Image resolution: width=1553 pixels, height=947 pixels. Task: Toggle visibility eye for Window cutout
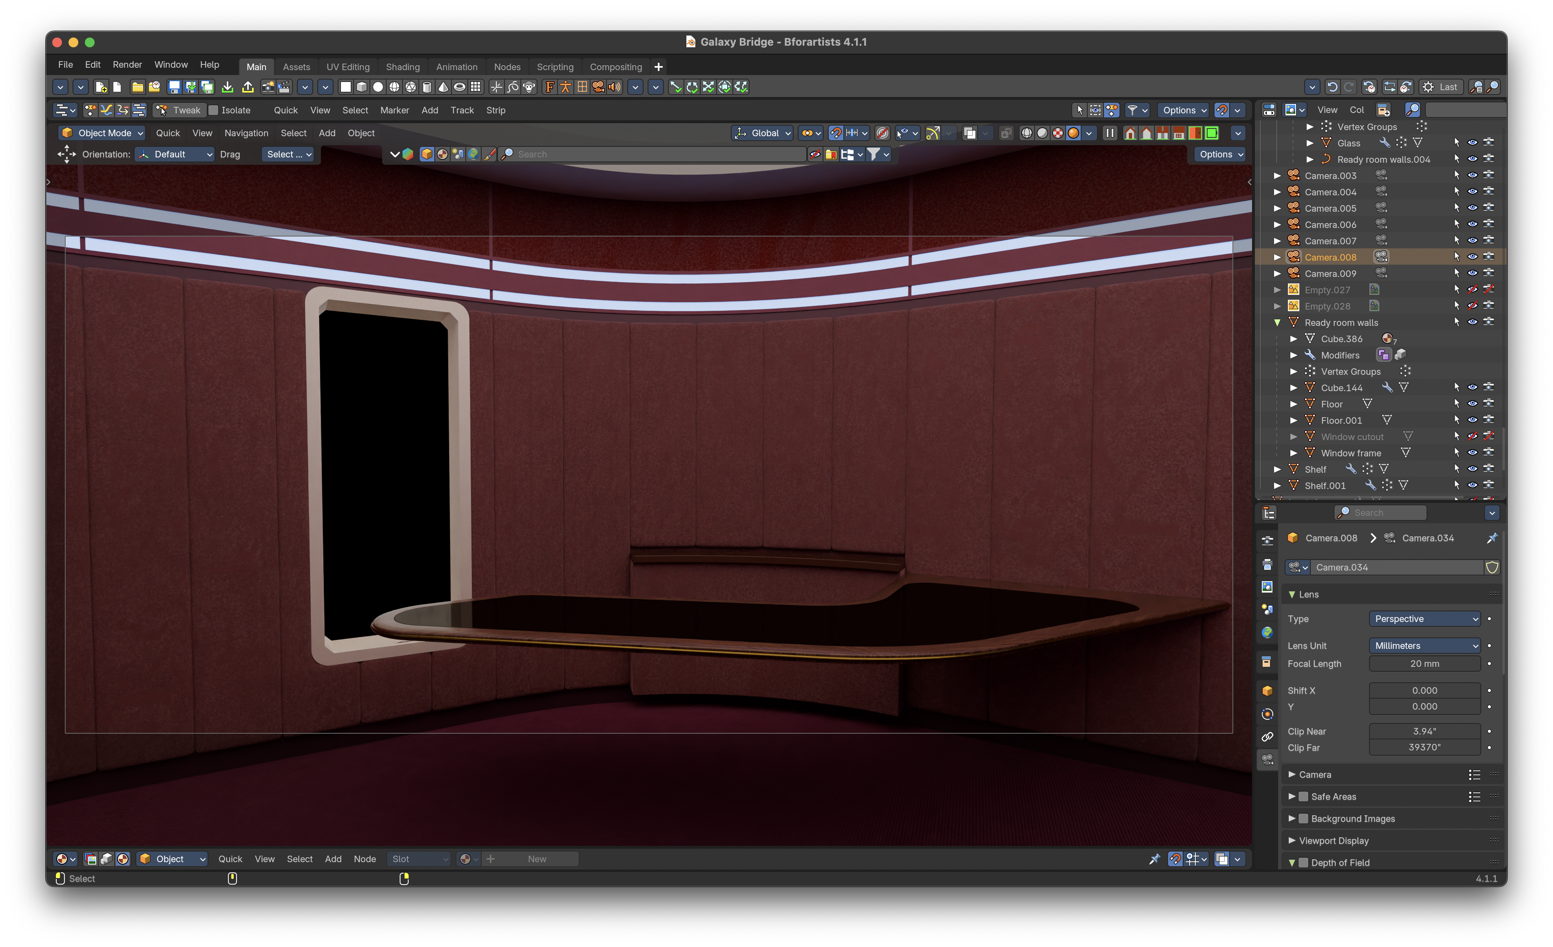[1472, 437]
